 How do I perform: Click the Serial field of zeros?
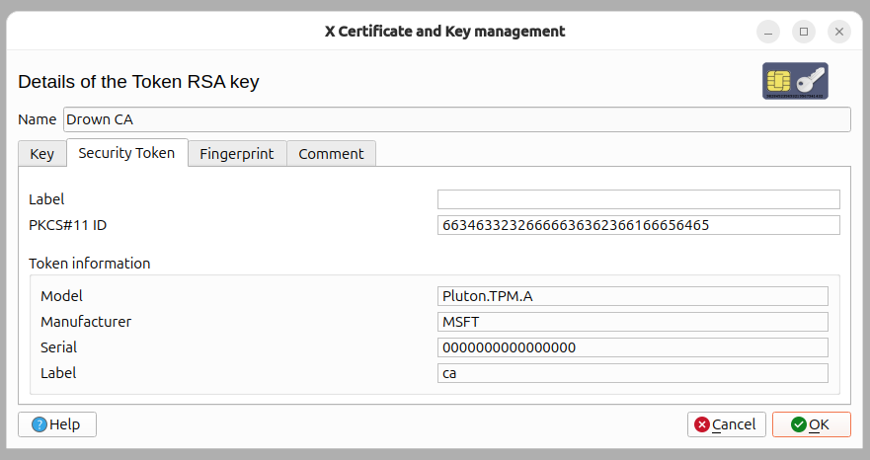click(633, 347)
